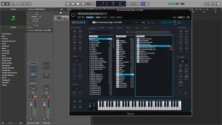Viewport: 222px width, 125px height.
Task: Open the Library panel icon in toolbar
Action: 3,4
